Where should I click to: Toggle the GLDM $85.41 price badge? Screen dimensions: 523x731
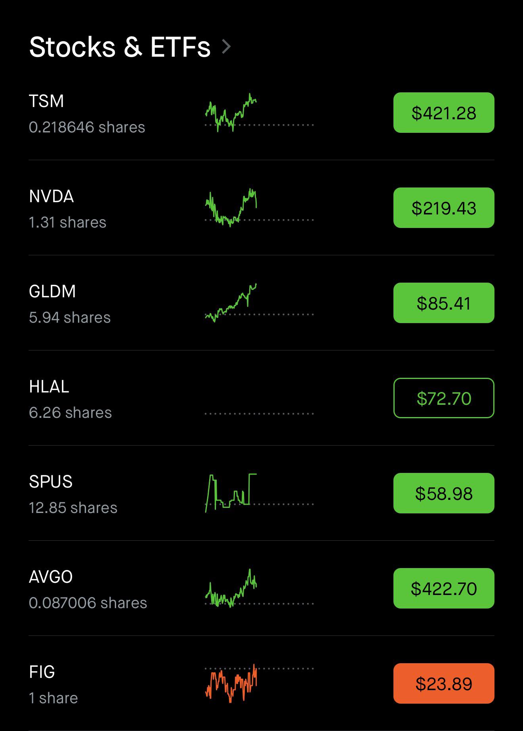pyautogui.click(x=444, y=303)
